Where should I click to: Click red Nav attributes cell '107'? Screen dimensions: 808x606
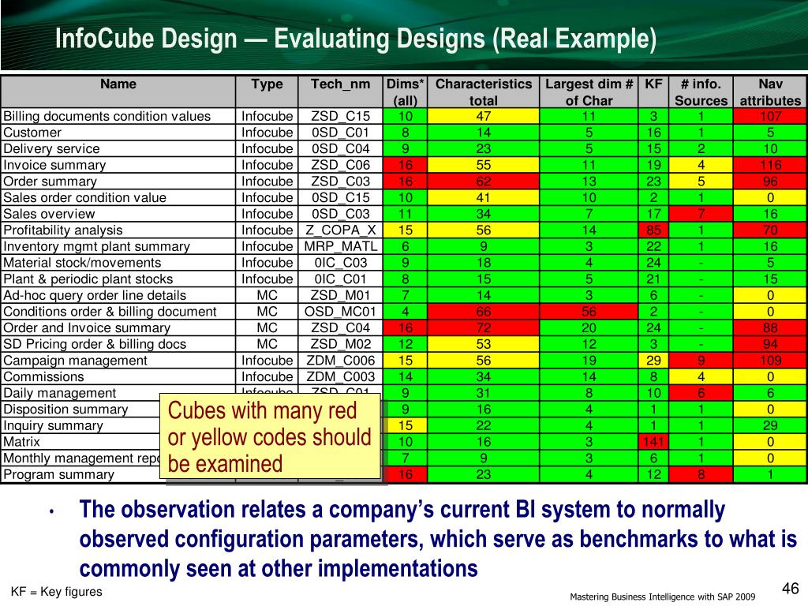[770, 117]
